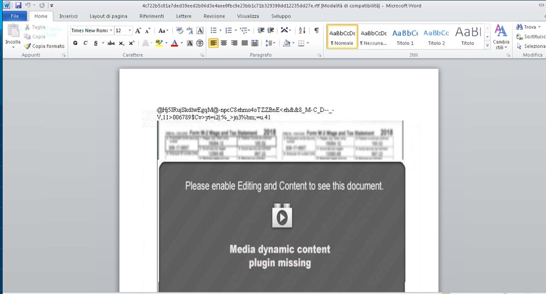Open the underline style dropdown arrow
The height and width of the screenshot is (294, 546).
click(103, 43)
